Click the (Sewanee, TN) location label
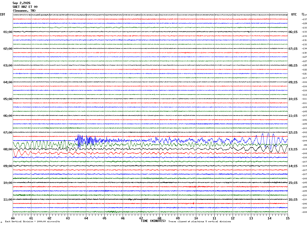Screen dimensions: 308x225 click(x=24, y=11)
